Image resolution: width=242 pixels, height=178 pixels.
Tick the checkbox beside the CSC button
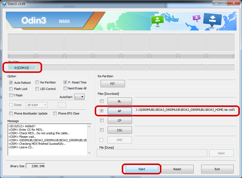point(102,130)
